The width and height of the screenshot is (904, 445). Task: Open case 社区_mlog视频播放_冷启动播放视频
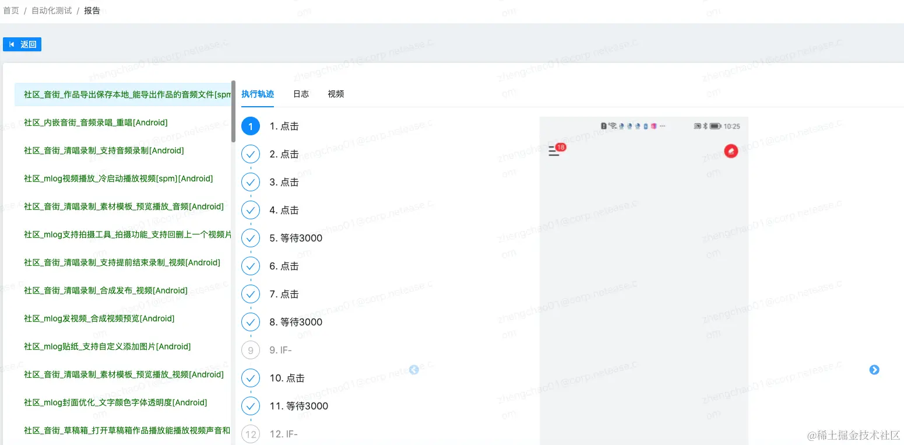click(118, 178)
